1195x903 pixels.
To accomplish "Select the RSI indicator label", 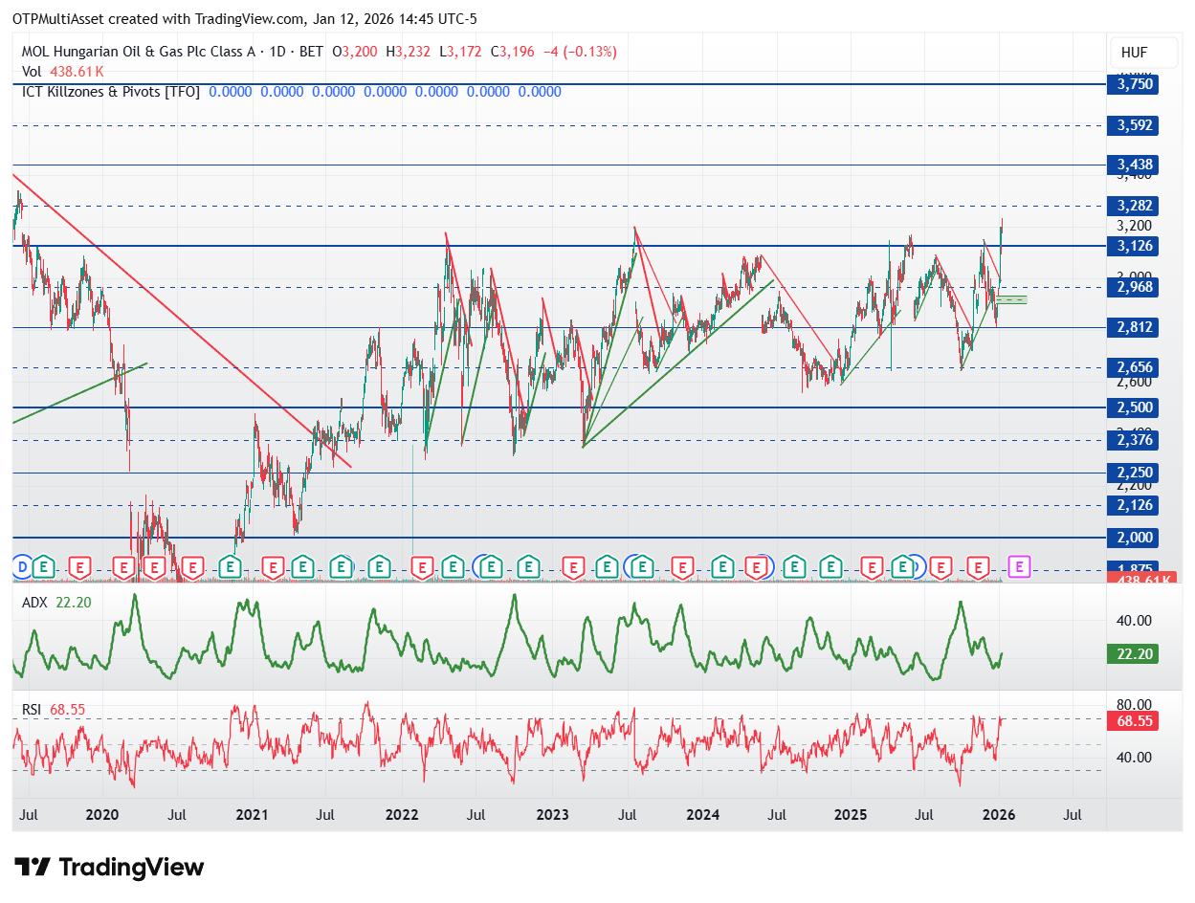I will click(x=33, y=709).
